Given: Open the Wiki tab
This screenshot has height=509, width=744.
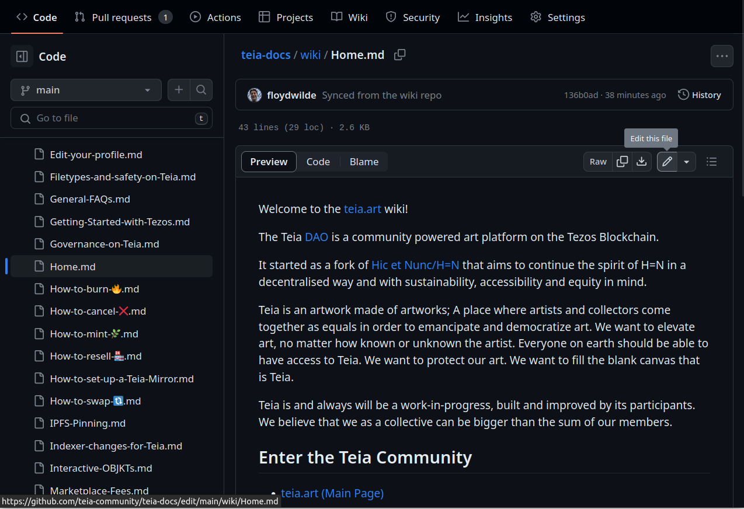Looking at the screenshot, I should point(349,18).
